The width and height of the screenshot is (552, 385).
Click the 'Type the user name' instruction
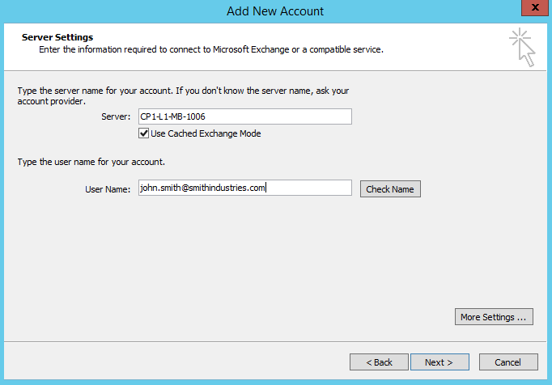[91, 162]
